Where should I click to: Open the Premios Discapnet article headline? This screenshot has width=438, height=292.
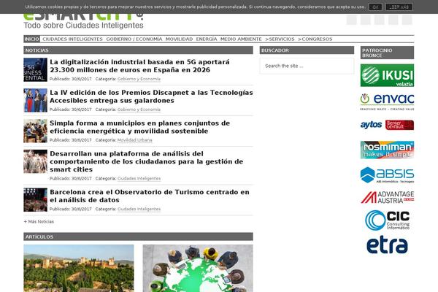click(151, 96)
